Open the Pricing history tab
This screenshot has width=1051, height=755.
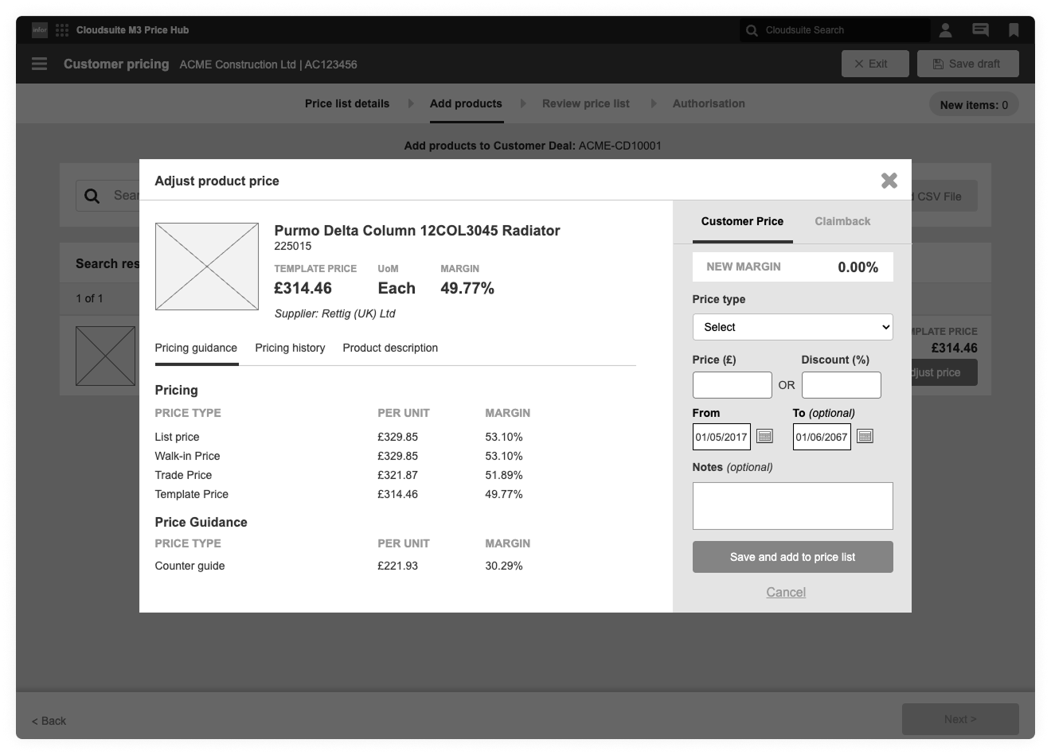coord(290,348)
